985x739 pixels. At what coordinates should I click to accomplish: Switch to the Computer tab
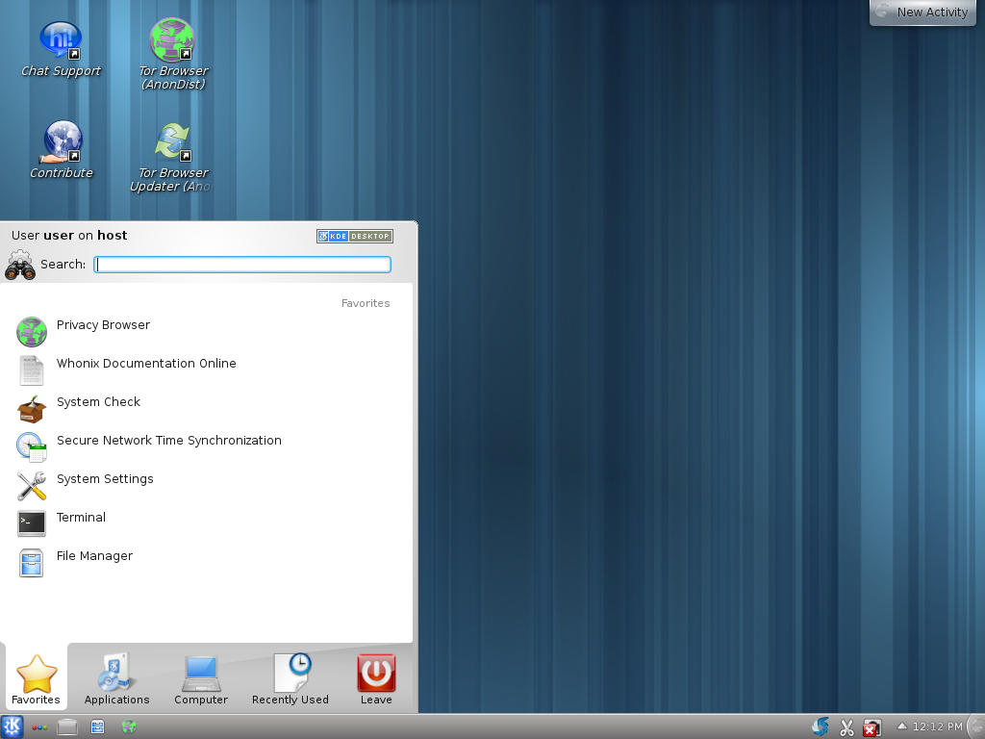tap(201, 679)
